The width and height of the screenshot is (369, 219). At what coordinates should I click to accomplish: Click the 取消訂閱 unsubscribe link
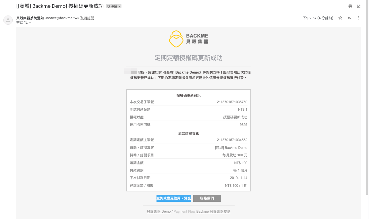[x=87, y=18]
